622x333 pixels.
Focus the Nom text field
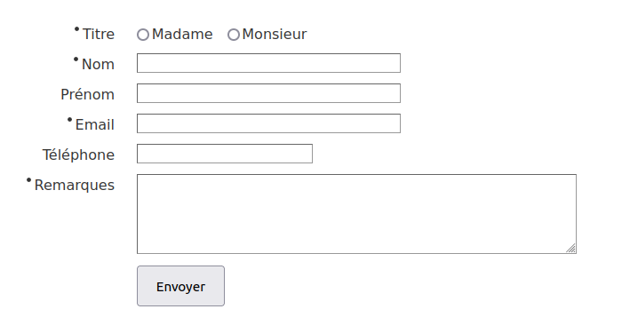coord(268,63)
